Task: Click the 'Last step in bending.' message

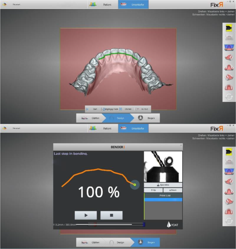Action: click(71, 154)
